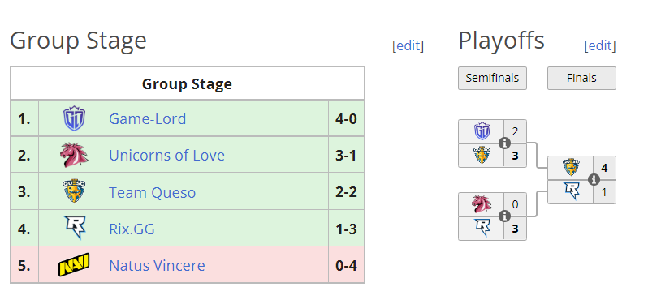Edit the Group Stage section
661x304 pixels.
pos(408,45)
